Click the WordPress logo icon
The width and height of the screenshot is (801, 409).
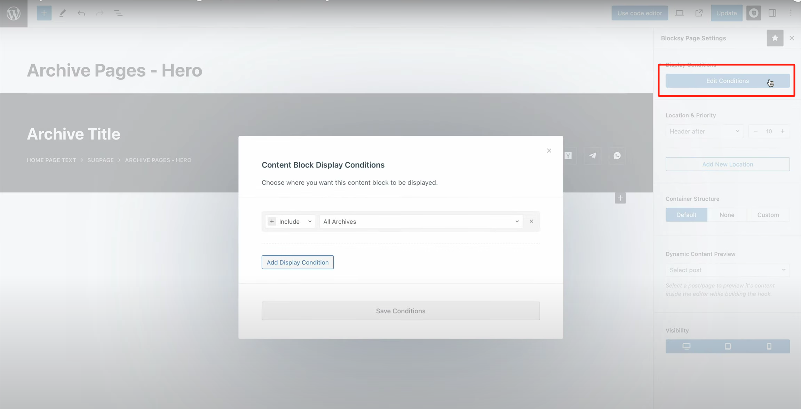(x=14, y=13)
